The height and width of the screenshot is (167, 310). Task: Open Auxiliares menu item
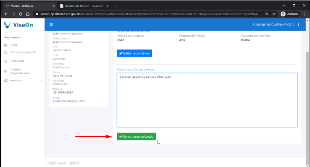16,81
